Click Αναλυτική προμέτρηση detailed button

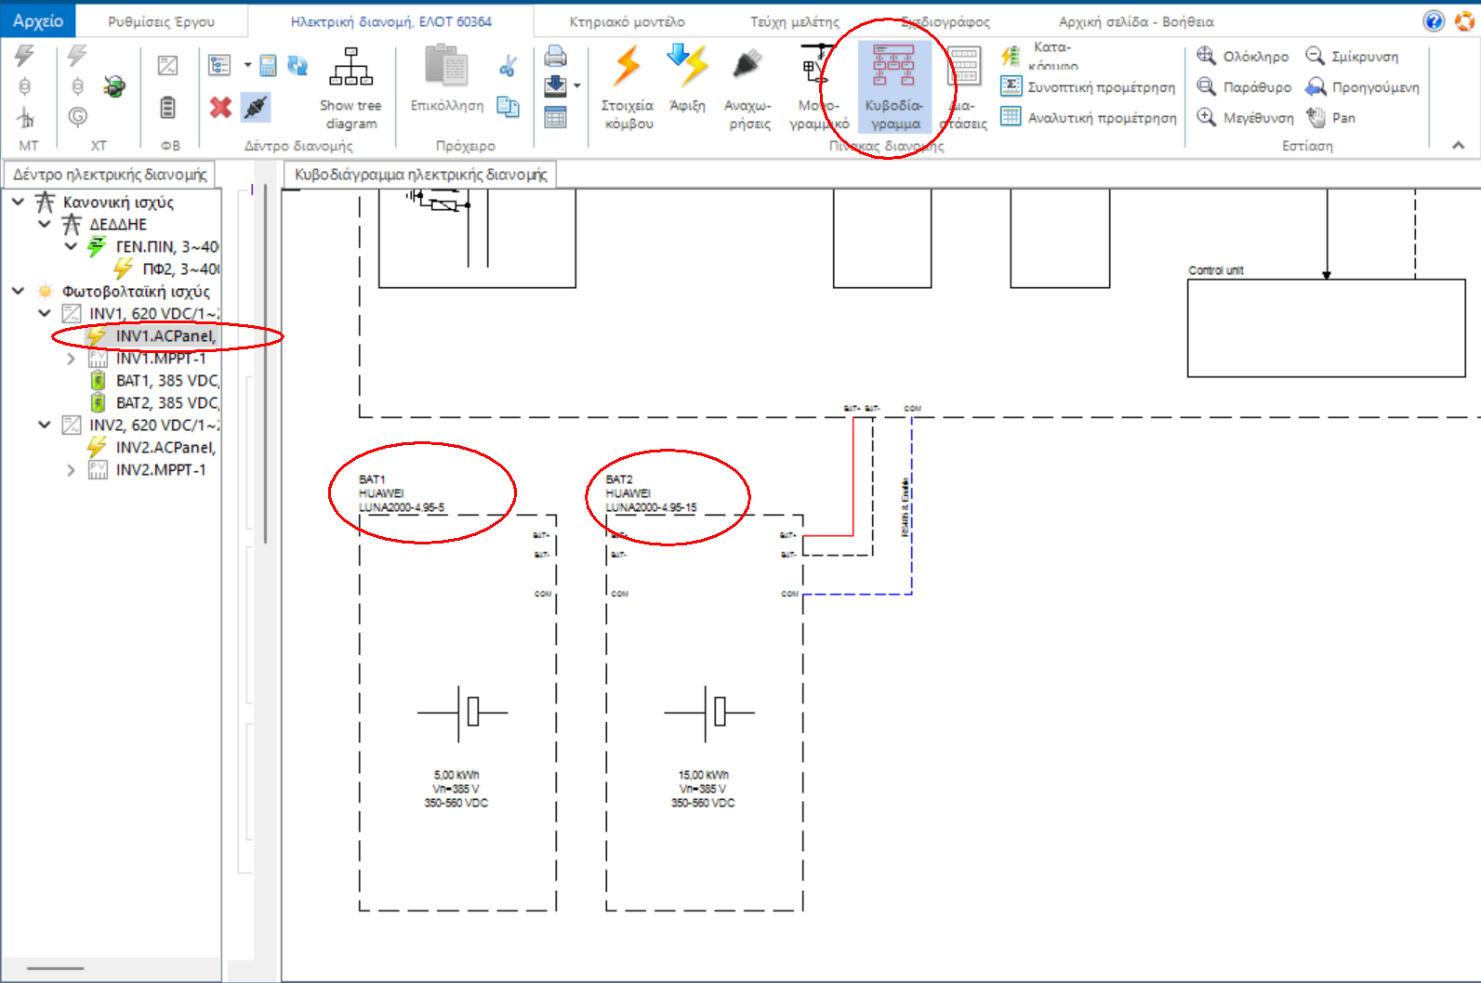tap(1089, 118)
